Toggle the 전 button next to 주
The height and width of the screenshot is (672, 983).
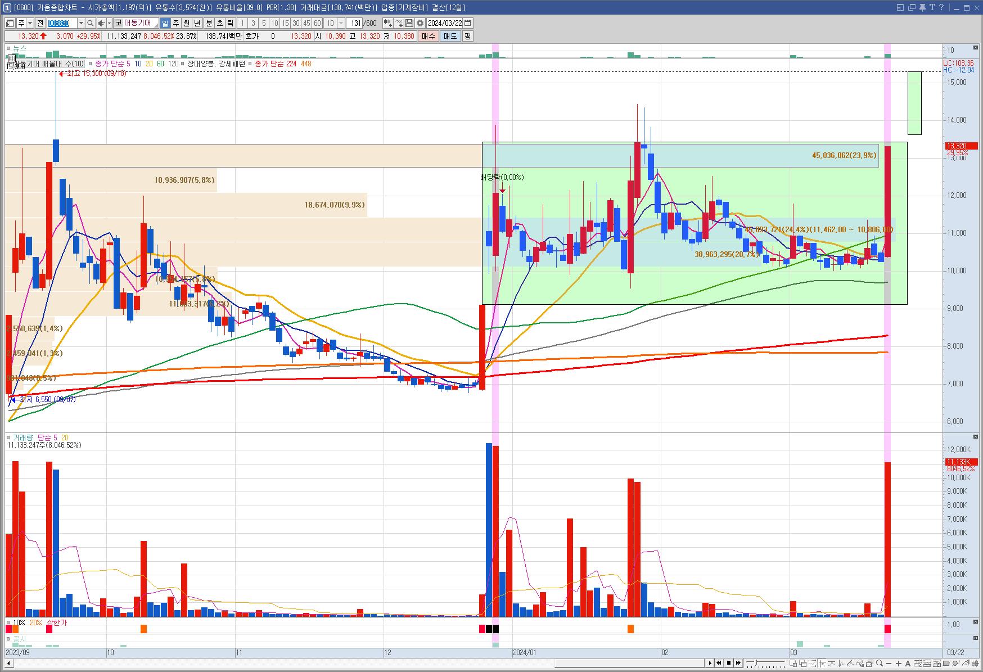click(40, 23)
